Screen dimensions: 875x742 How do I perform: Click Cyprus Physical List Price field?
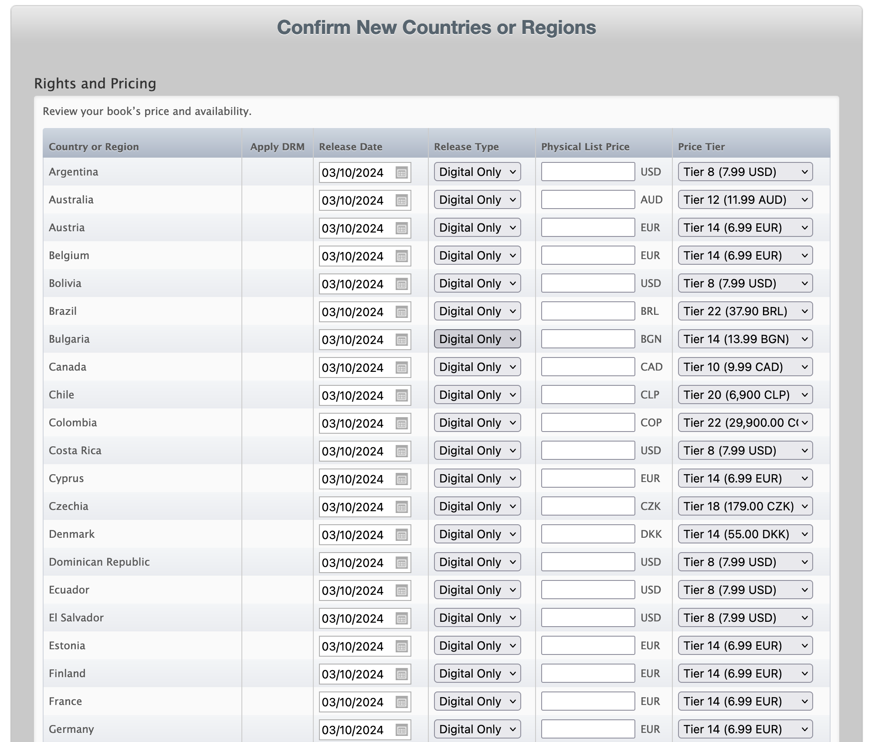587,479
